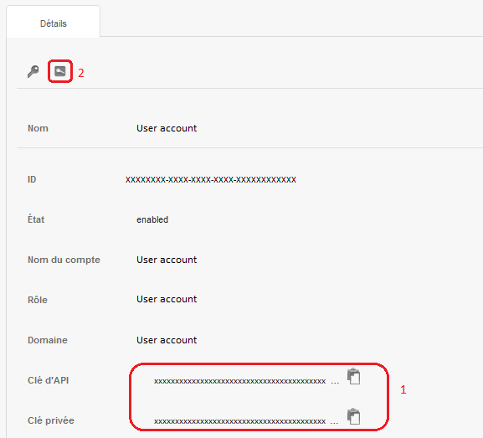Open the Détails tab

pyautogui.click(x=54, y=23)
